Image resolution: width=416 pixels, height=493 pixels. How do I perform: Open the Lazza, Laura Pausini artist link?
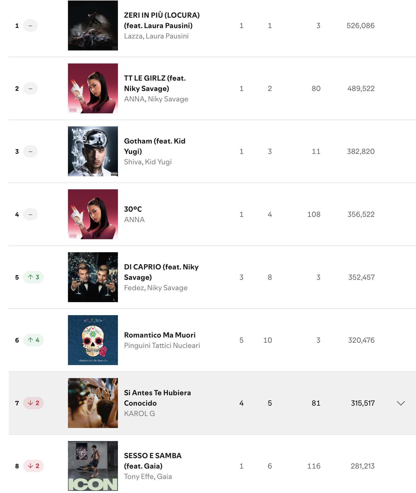(x=156, y=36)
